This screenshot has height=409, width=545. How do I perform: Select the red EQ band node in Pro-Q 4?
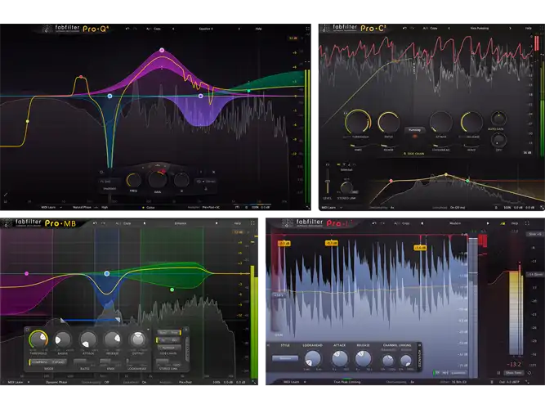pyautogui.click(x=81, y=77)
